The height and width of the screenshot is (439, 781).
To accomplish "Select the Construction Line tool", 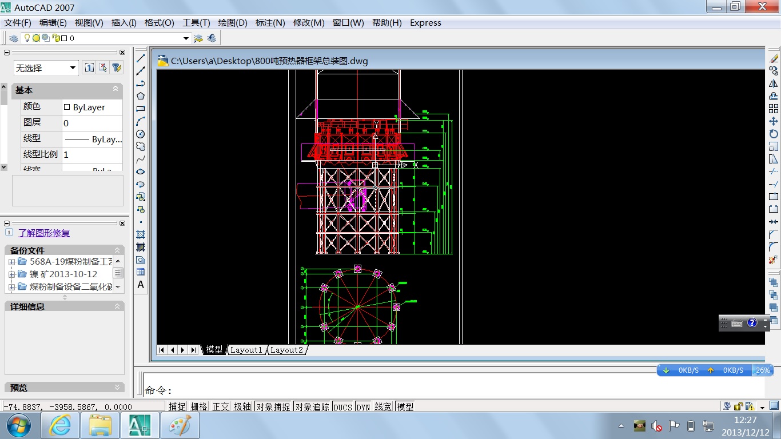I will point(141,71).
